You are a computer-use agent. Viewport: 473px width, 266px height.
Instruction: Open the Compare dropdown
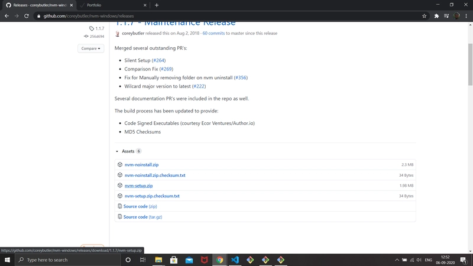90,48
